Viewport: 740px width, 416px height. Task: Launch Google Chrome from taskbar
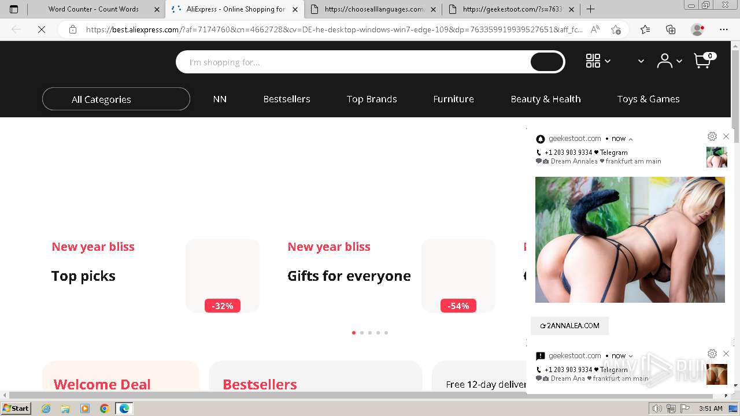click(x=104, y=408)
